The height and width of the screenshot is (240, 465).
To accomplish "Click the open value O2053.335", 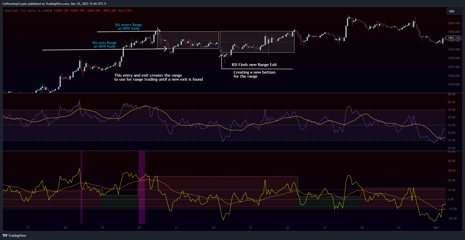I will (x=61, y=11).
